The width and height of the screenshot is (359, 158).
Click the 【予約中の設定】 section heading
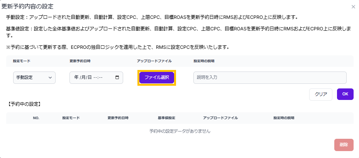pyautogui.click(x=24, y=104)
